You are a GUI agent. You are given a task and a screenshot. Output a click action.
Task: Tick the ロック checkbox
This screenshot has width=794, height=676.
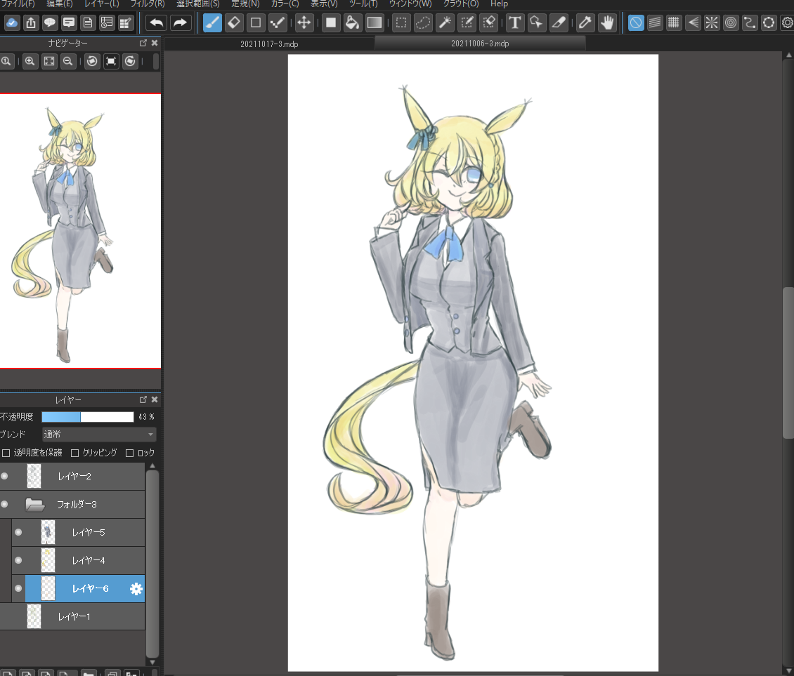click(129, 453)
